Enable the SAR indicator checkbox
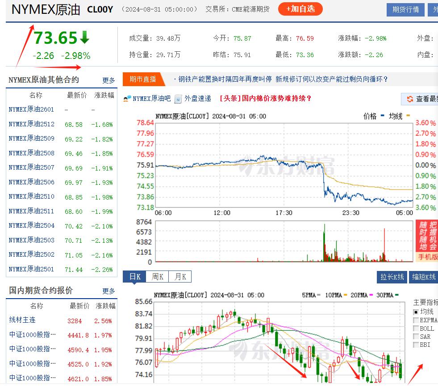The height and width of the screenshot is (387, 438). [416, 337]
